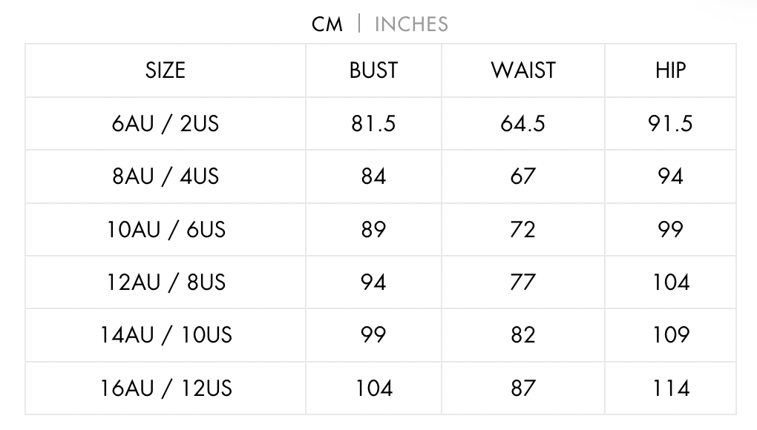Select the CM unit tab

click(327, 24)
